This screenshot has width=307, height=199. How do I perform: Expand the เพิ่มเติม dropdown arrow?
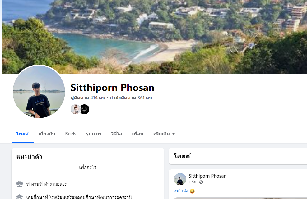tap(174, 134)
